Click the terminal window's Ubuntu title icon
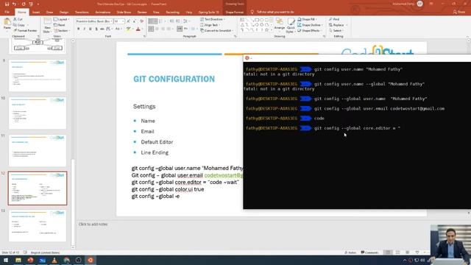Image resolution: width=471 pixels, height=265 pixels. pyautogui.click(x=247, y=58)
